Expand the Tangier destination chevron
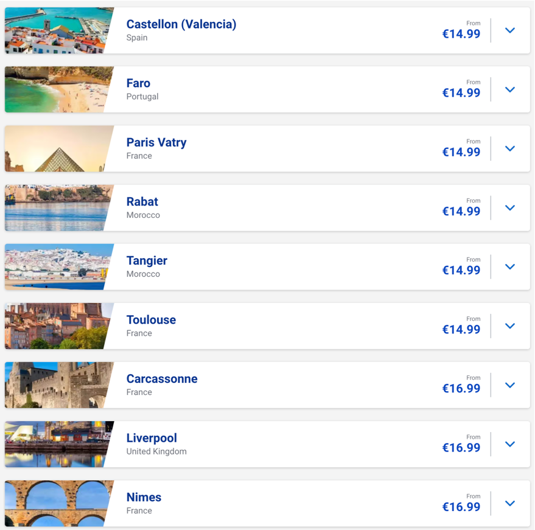535x530 pixels. pos(510,267)
